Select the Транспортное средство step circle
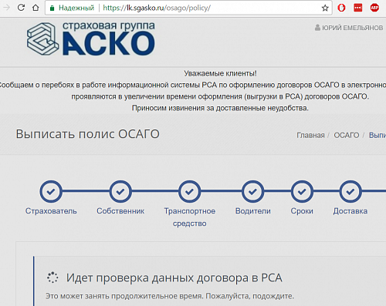Image resolution: width=386 pixels, height=306 pixels. pos(190,191)
